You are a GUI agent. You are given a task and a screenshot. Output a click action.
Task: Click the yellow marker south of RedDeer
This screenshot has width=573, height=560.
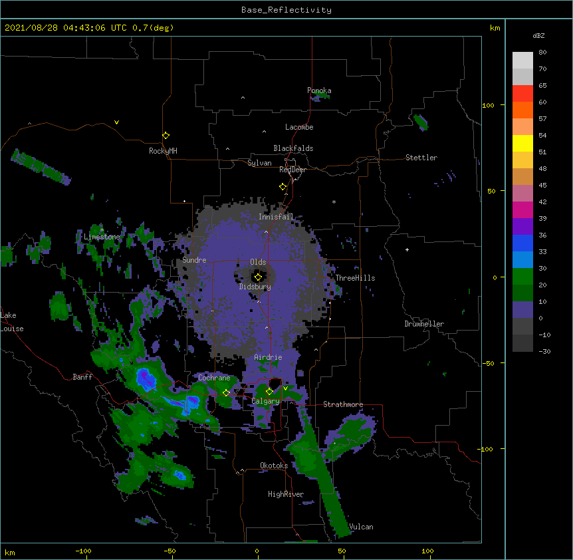tap(283, 187)
